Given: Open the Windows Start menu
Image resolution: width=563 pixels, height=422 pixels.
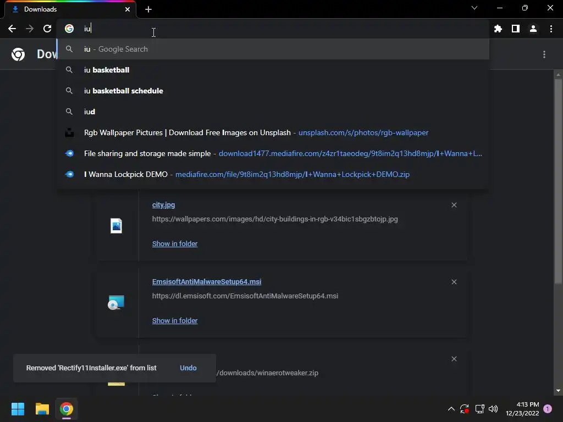Looking at the screenshot, I should click(18, 409).
